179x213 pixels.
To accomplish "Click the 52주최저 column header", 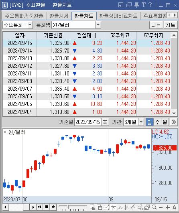I will point(154,36).
